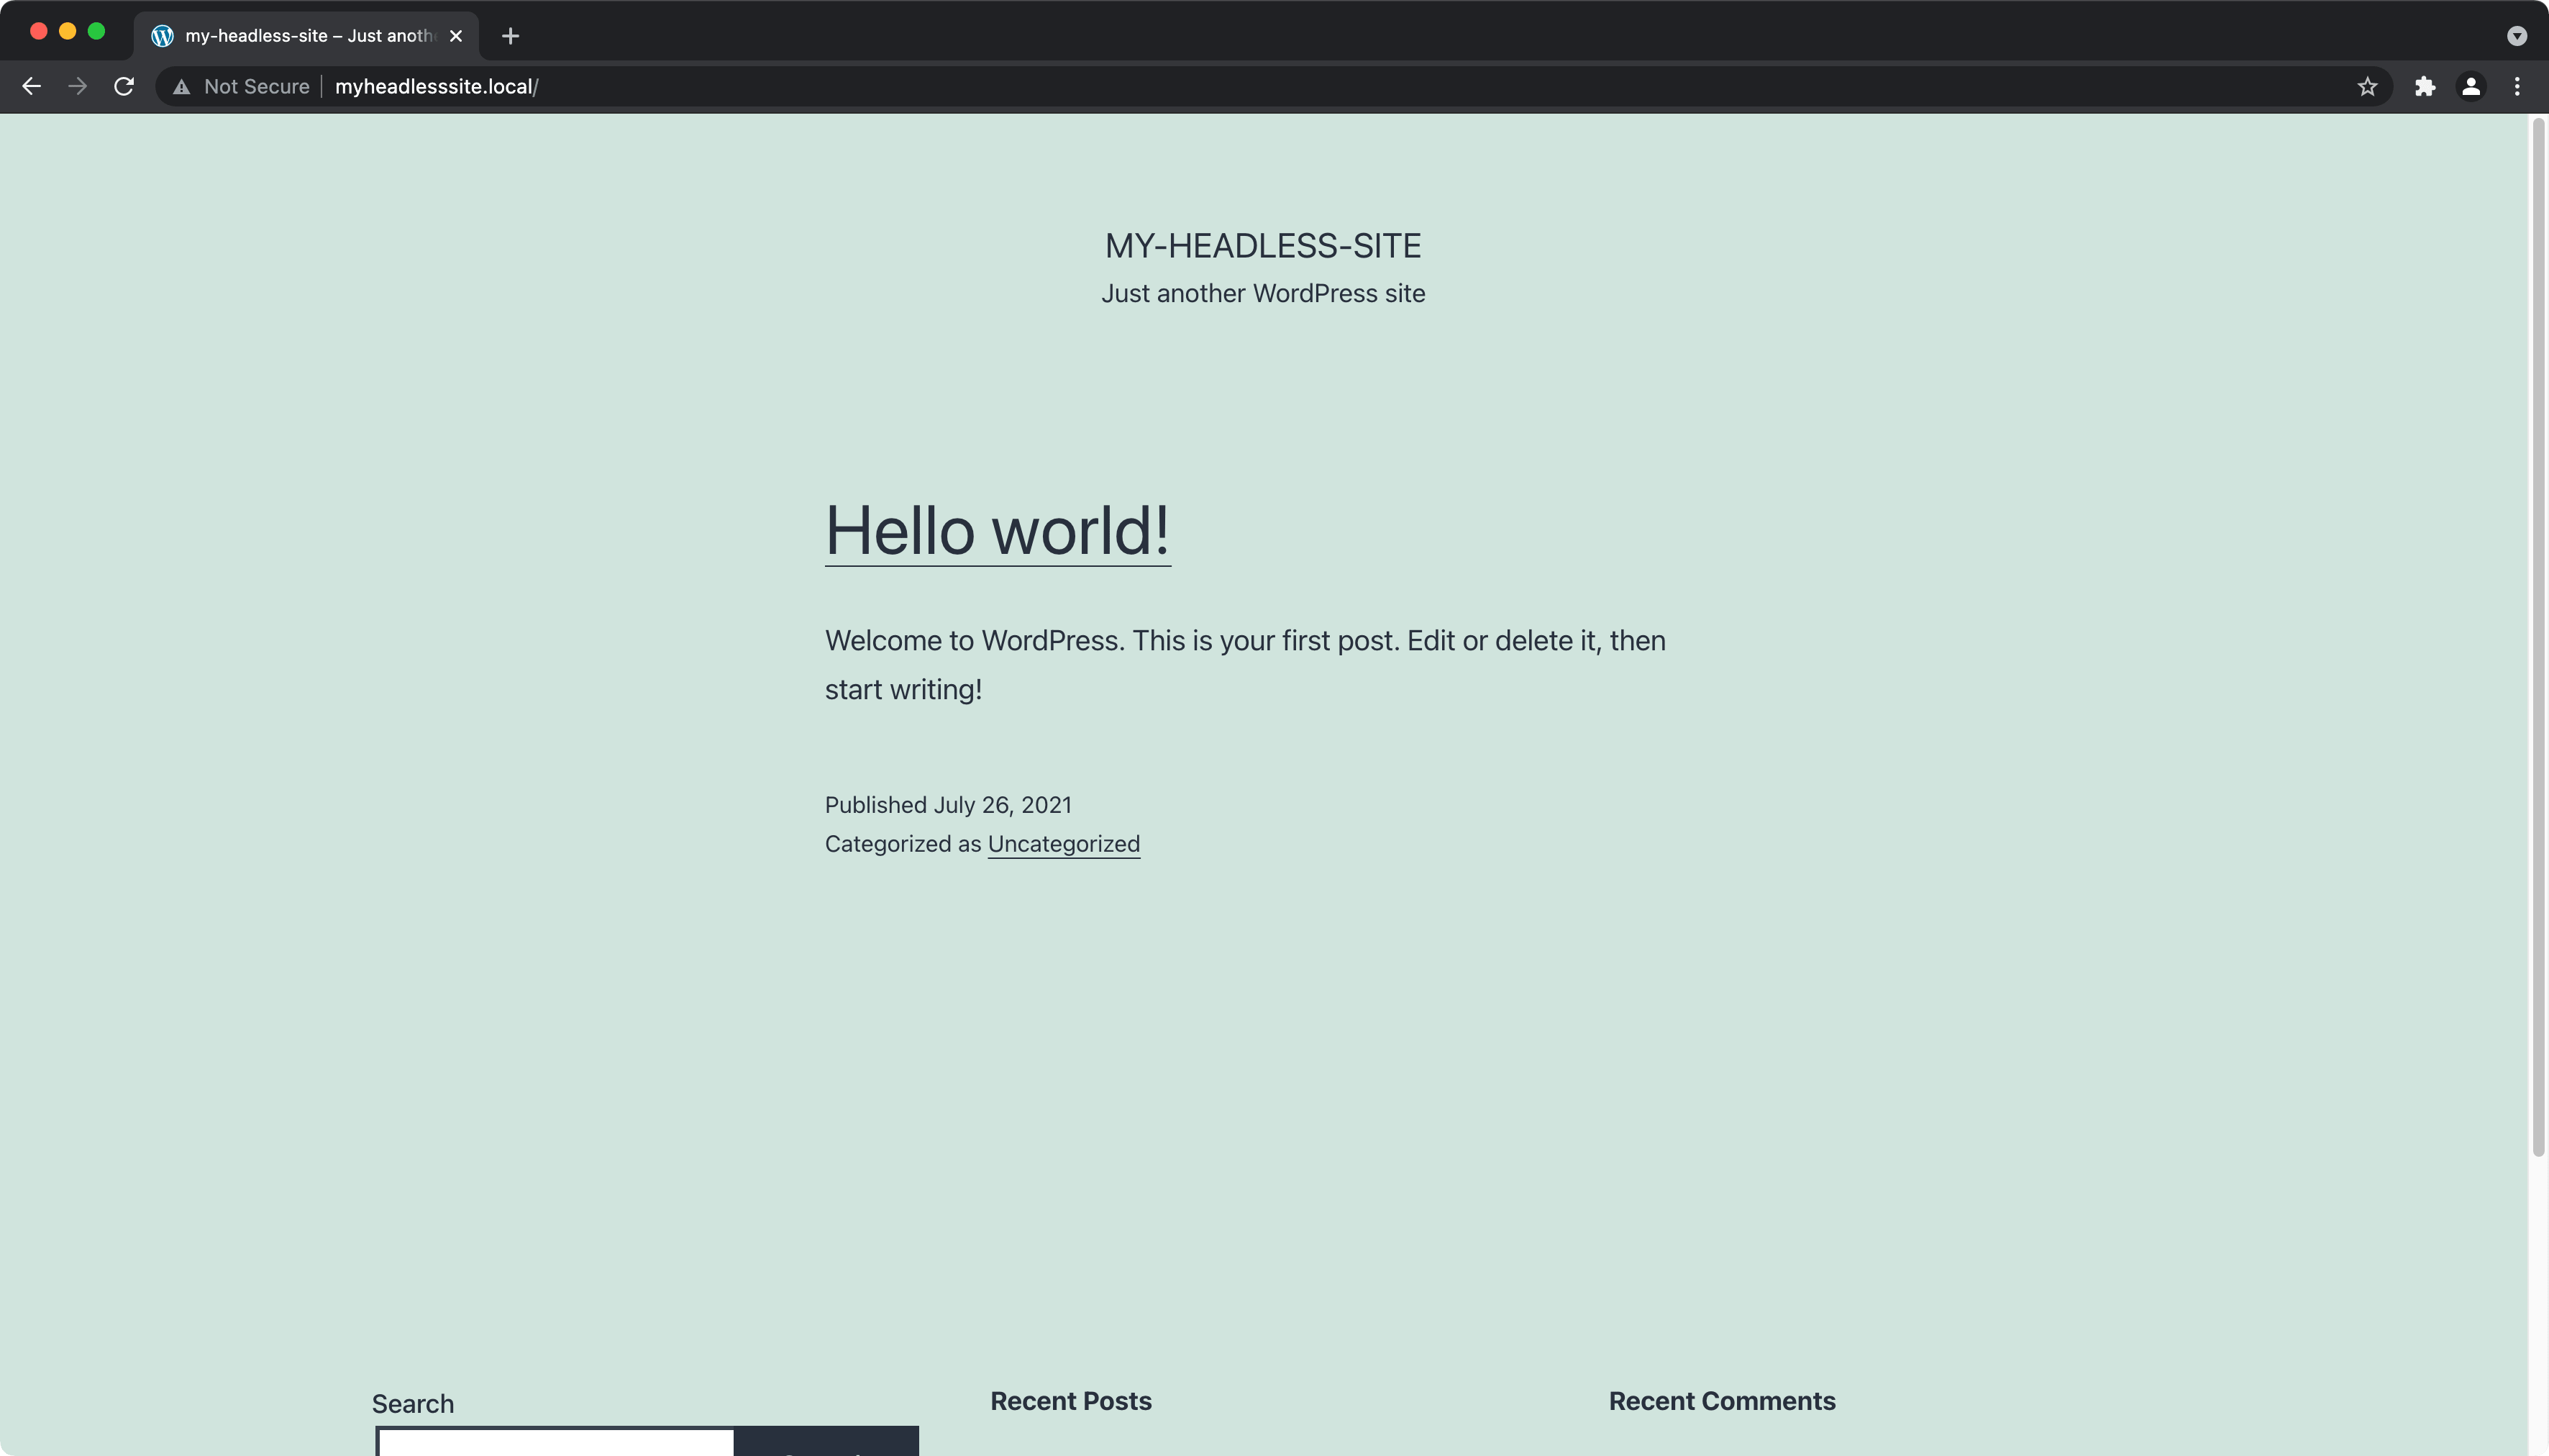This screenshot has width=2549, height=1456.
Task: Click the Not Secure label text
Action: [257, 87]
